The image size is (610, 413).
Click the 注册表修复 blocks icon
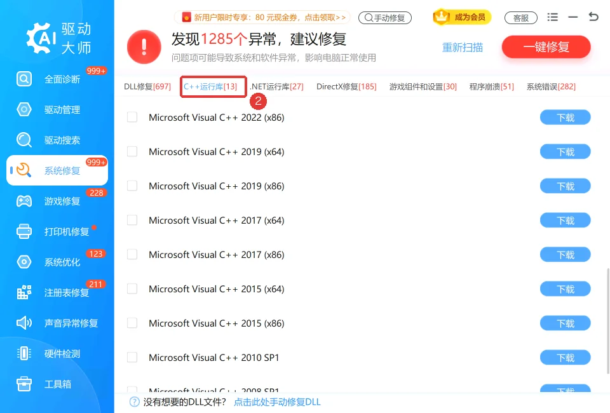click(24, 292)
